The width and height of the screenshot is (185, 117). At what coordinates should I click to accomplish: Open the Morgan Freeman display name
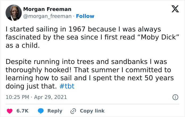[x=47, y=9]
